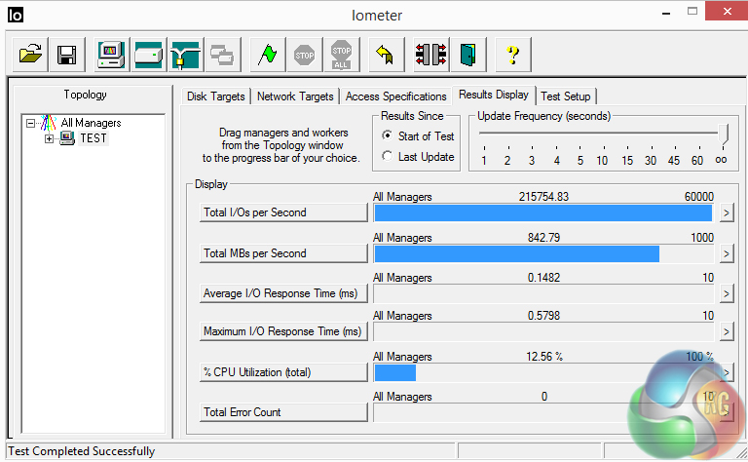Select Start of Test radio button

point(387,135)
